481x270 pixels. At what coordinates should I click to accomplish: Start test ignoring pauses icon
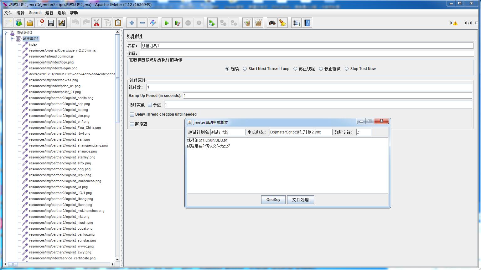tap(177, 23)
